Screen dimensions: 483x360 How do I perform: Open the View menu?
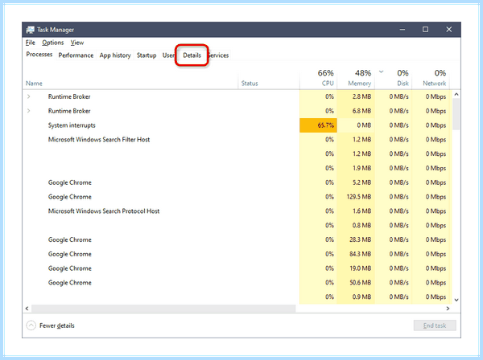pyautogui.click(x=77, y=43)
